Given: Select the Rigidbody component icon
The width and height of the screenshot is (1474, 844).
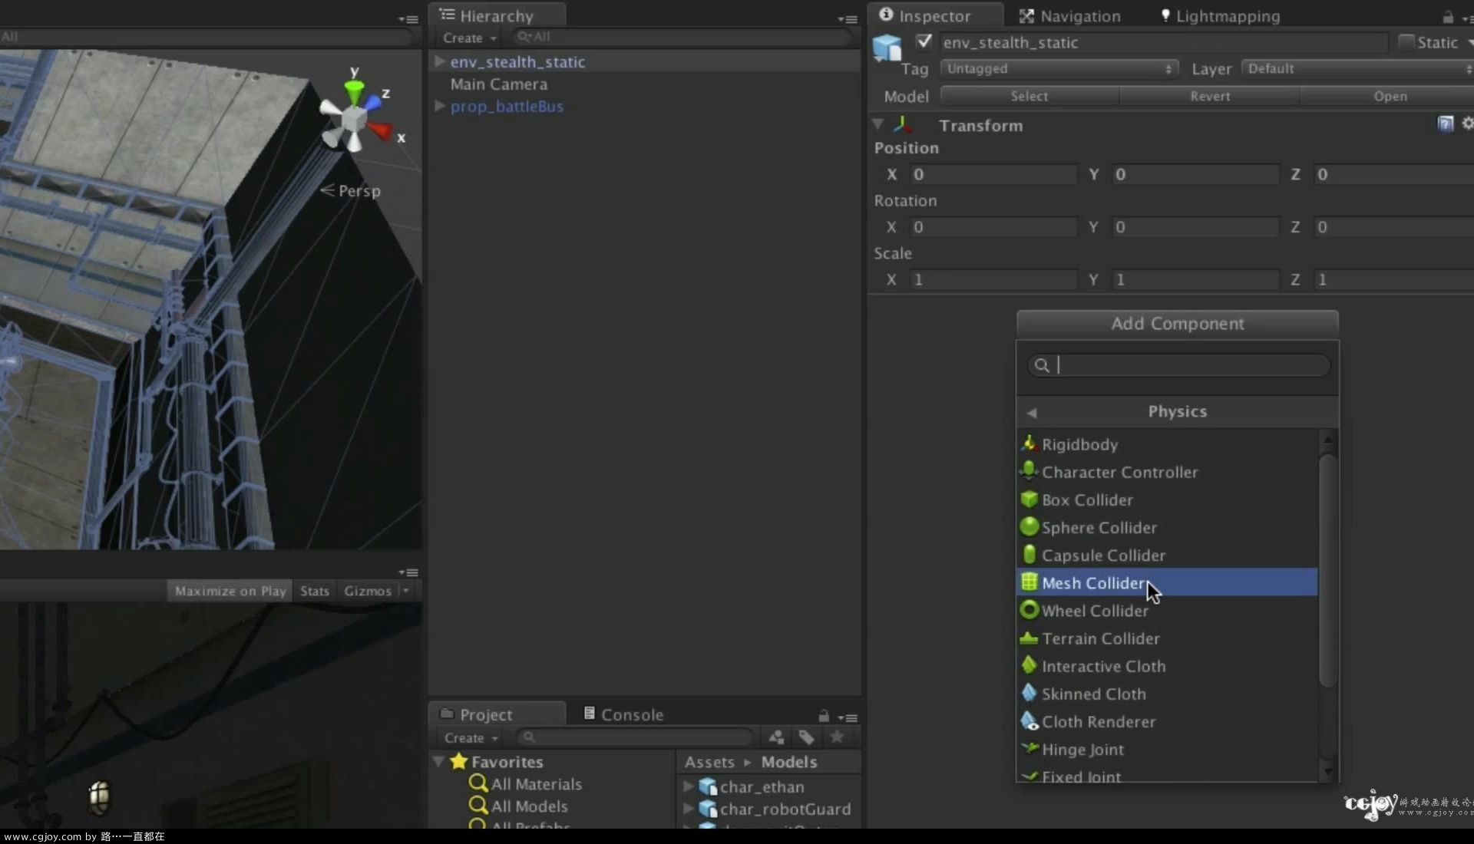Looking at the screenshot, I should click(1029, 443).
